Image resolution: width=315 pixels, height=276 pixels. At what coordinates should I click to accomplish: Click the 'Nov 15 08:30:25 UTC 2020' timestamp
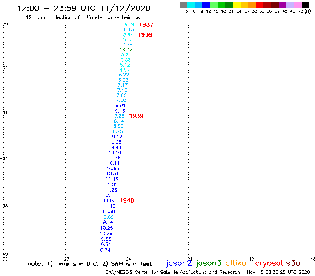[x=278, y=272]
